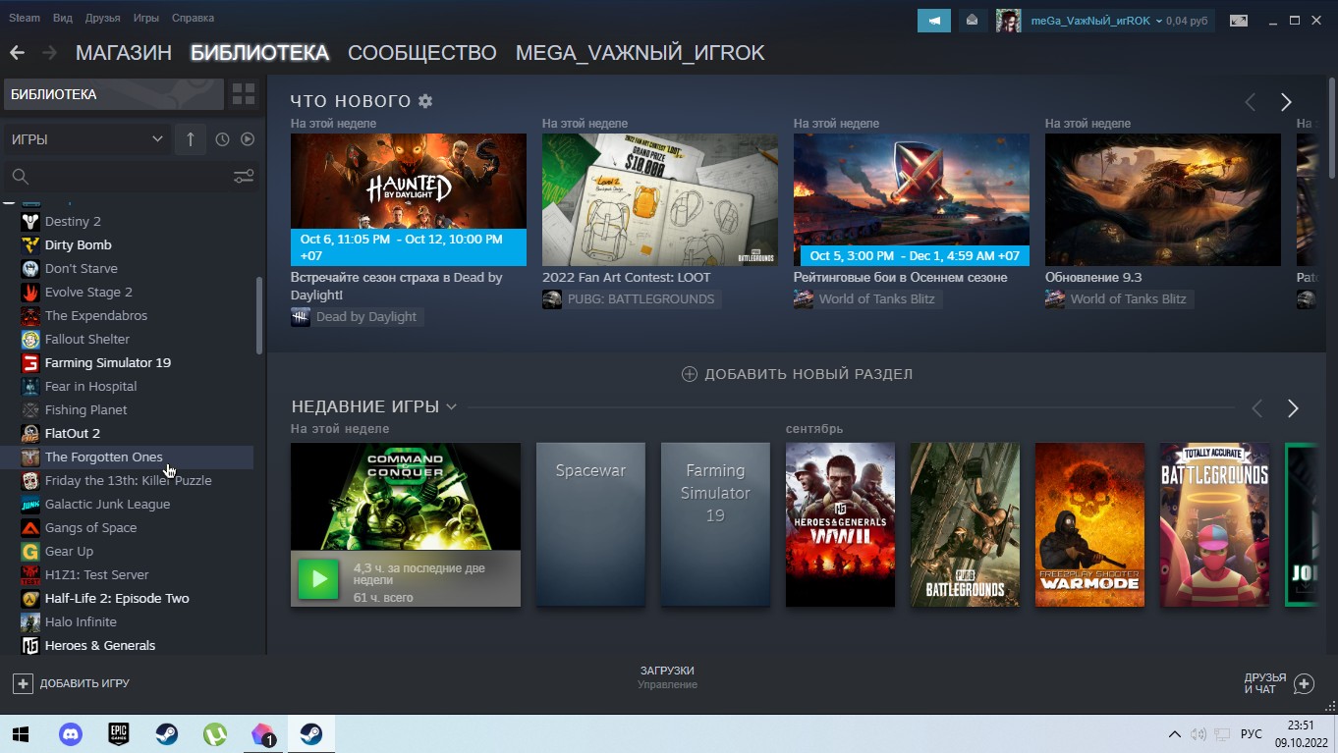
Task: Open Haunted by Daylight news thumbnail
Action: [x=409, y=199]
